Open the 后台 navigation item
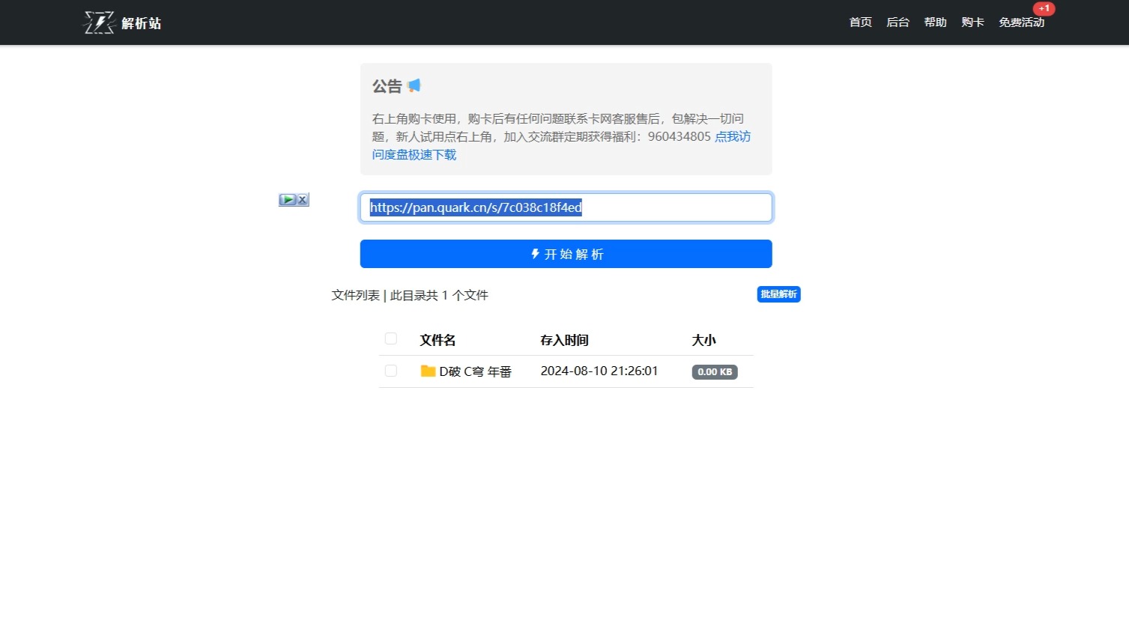Image resolution: width=1129 pixels, height=635 pixels. click(898, 22)
